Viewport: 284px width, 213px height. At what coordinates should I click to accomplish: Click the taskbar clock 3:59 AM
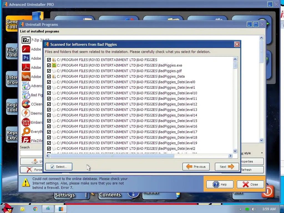(269, 209)
